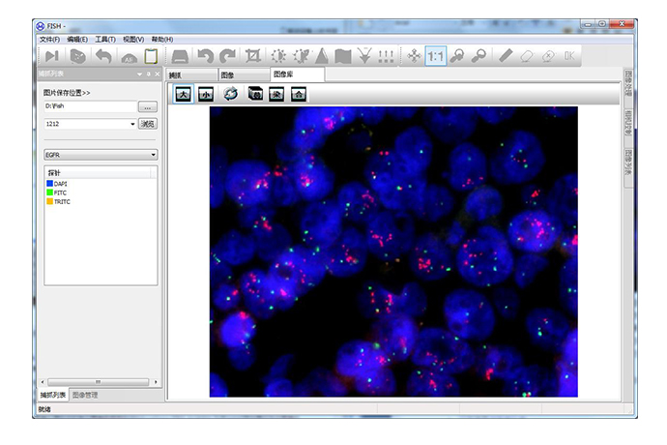This screenshot has width=667, height=445.
Task: Open the 工具(T) menu
Action: 104,39
